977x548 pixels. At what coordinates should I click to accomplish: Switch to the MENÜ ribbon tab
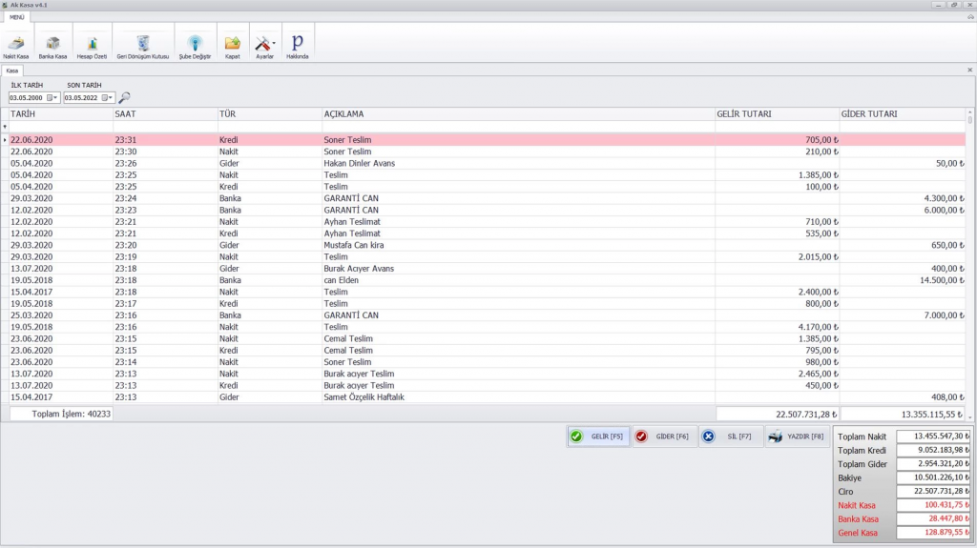pyautogui.click(x=17, y=17)
